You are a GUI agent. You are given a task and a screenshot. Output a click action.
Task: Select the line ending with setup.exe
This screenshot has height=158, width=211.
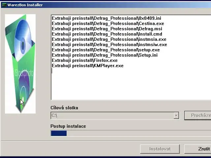coord(106,50)
